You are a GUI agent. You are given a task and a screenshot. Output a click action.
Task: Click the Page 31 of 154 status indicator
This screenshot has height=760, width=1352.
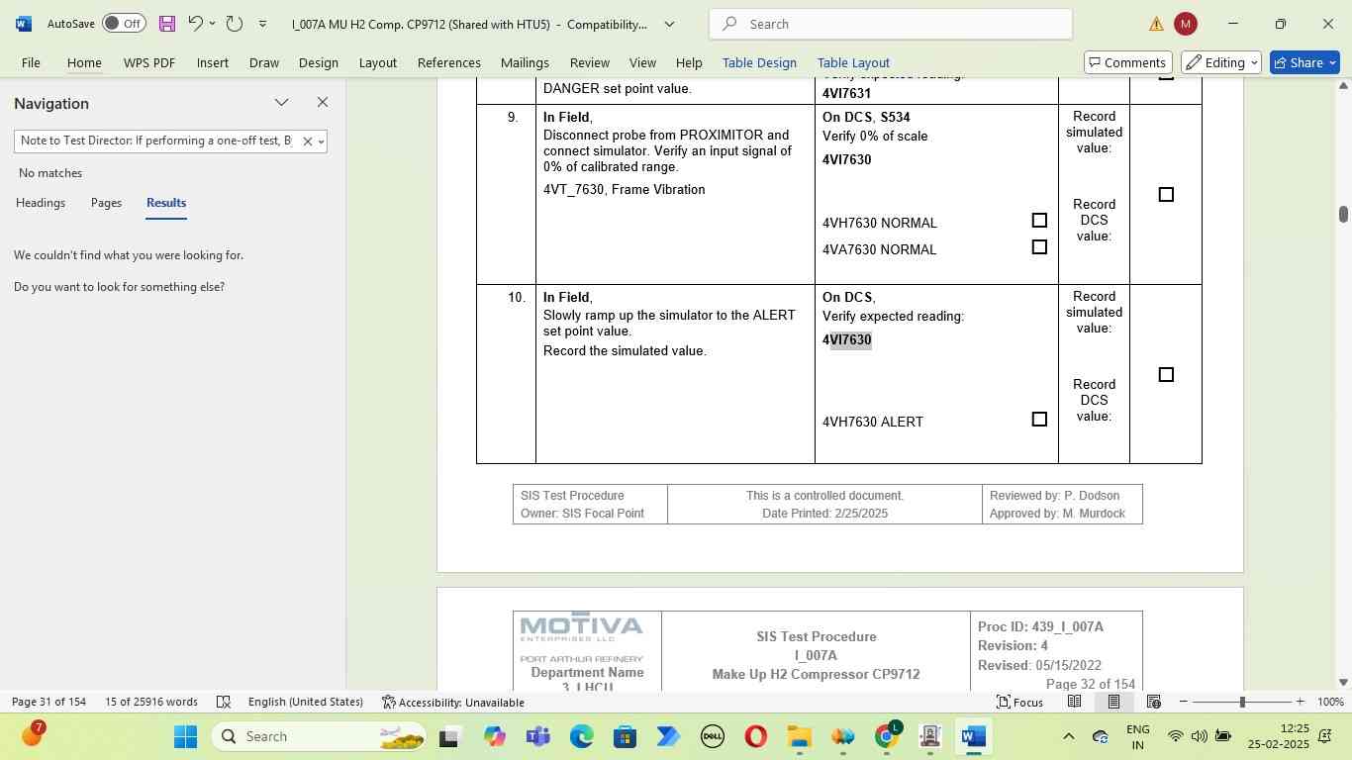point(49,703)
